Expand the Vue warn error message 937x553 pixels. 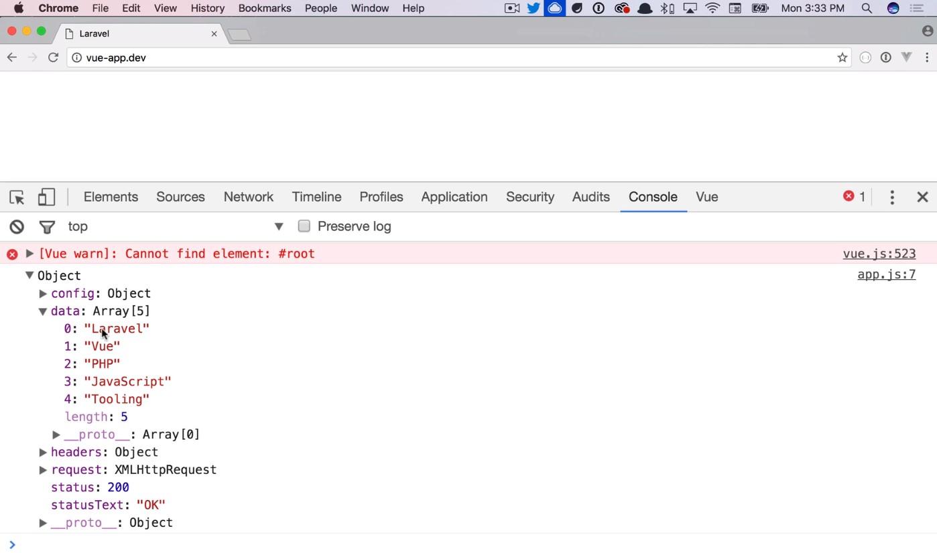[29, 254]
